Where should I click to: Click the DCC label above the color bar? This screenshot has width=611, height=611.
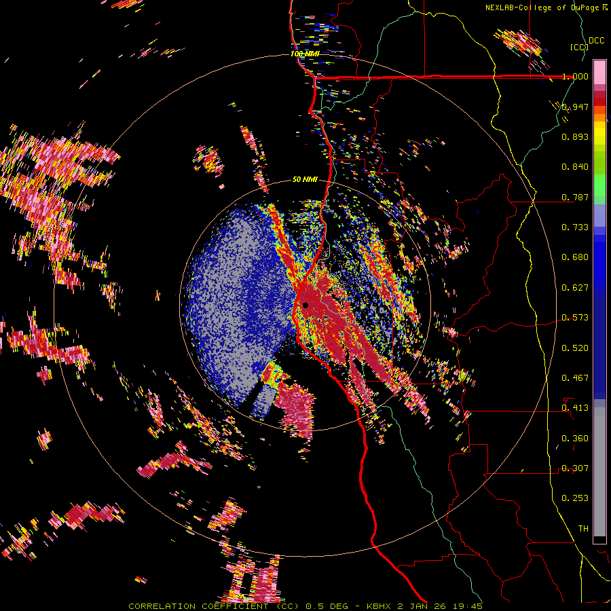pyautogui.click(x=597, y=41)
